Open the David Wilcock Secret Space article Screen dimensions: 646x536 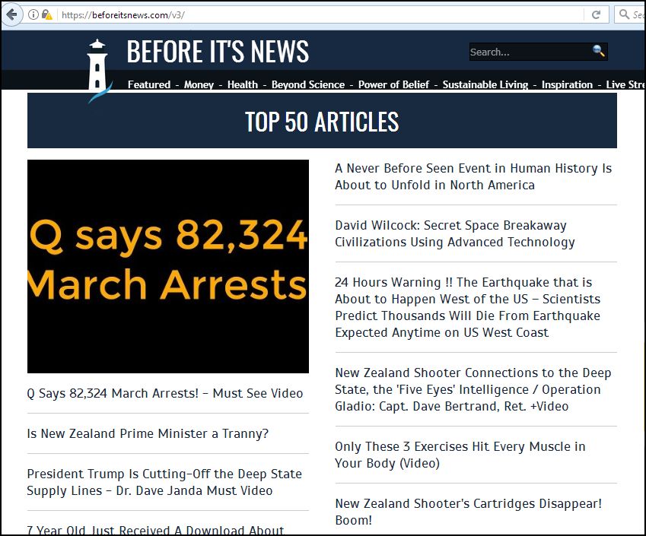[x=454, y=233]
